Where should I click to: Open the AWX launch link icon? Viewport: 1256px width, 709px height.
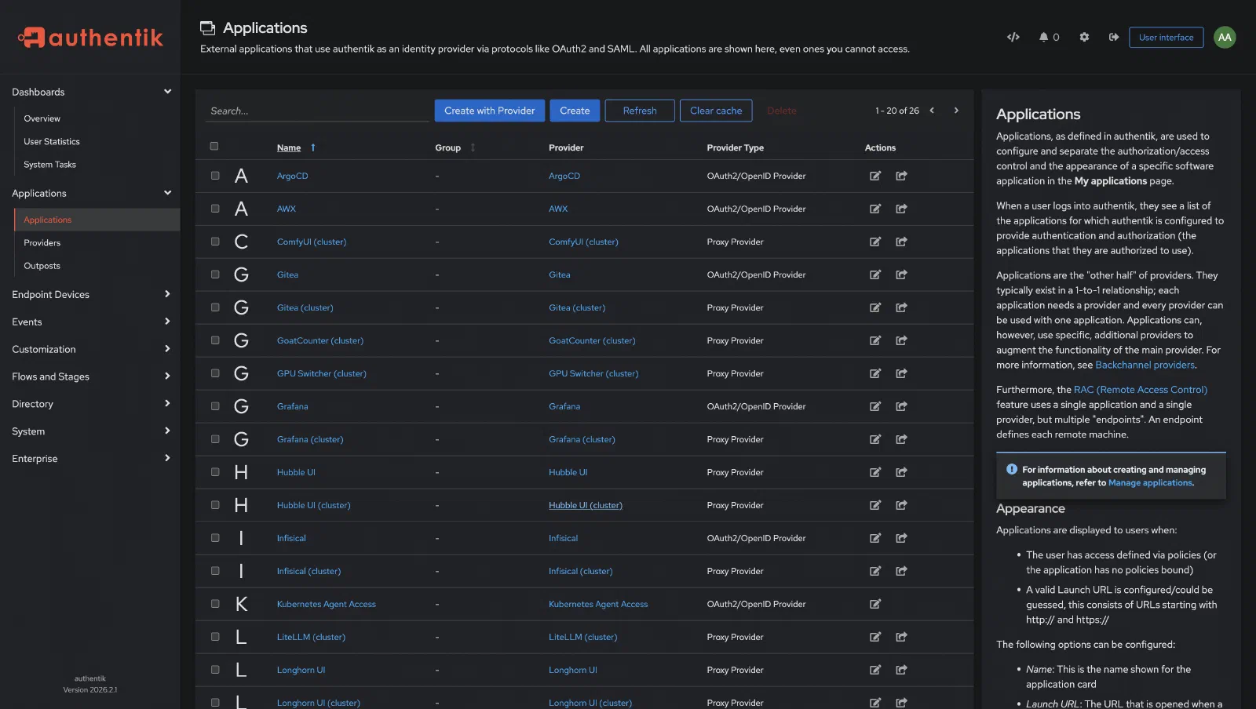click(901, 209)
